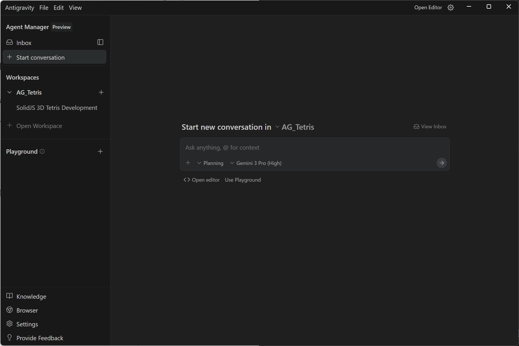Open Knowledge from the sidebar
Viewport: 519px width, 346px height.
click(x=31, y=296)
